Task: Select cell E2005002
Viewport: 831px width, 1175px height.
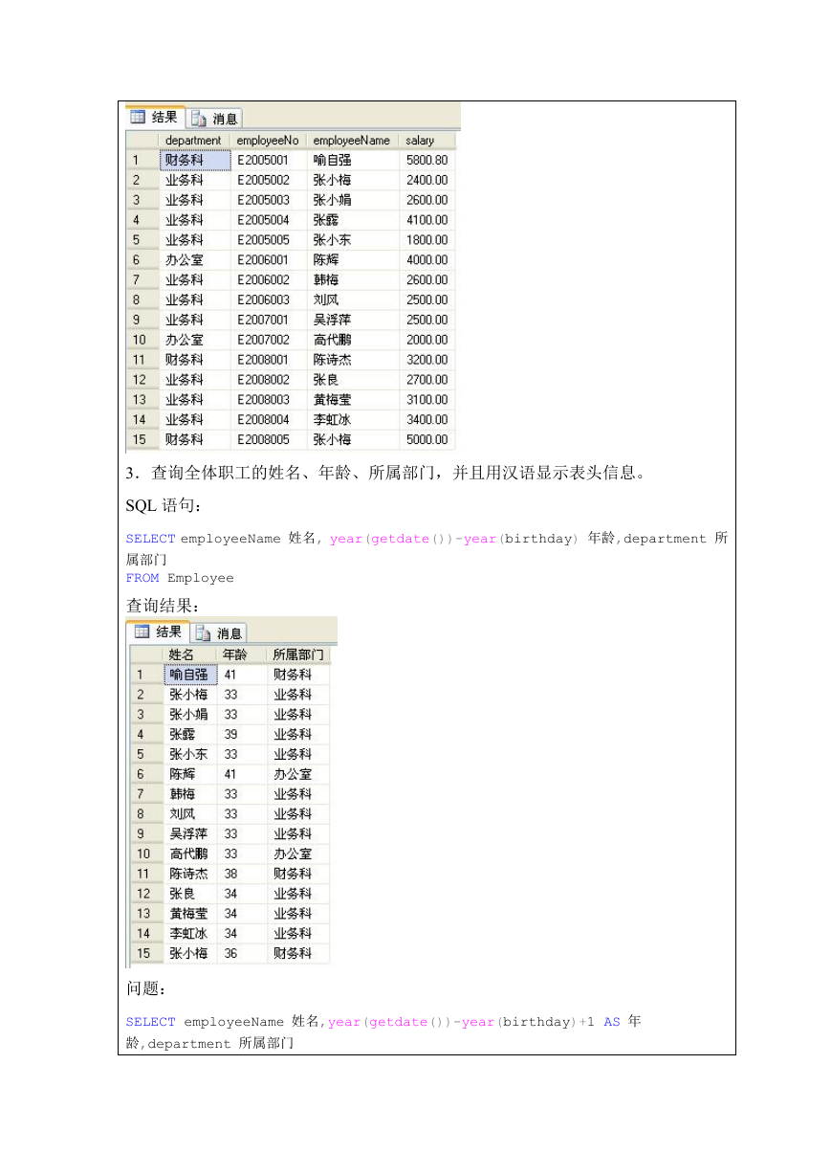Action: [x=269, y=180]
